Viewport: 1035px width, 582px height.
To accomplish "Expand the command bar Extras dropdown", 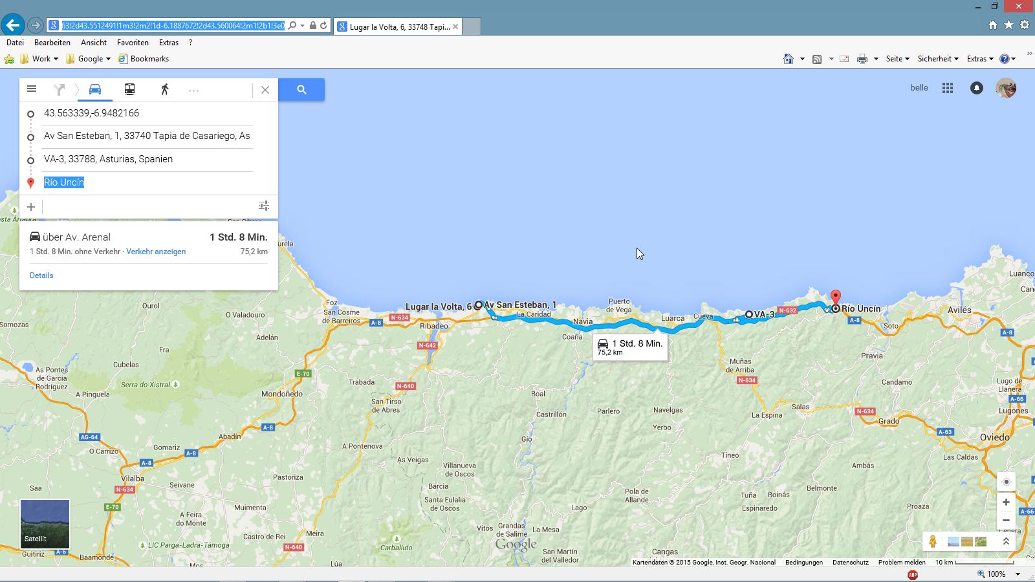I will tap(980, 59).
